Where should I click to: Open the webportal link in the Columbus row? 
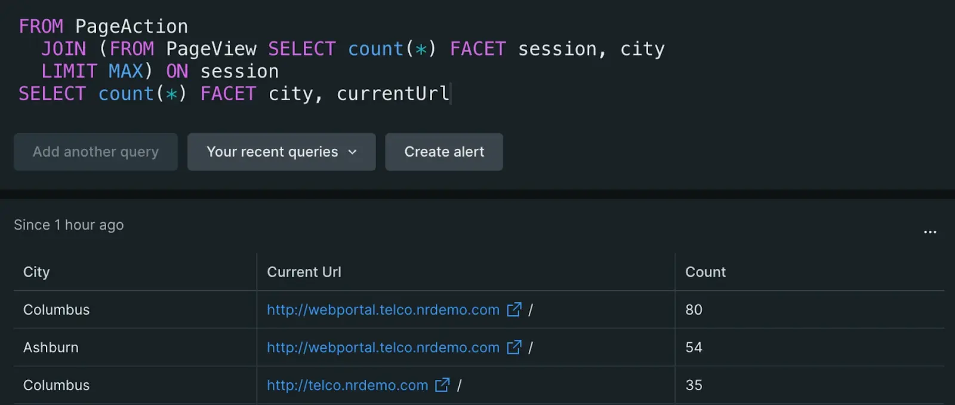(x=383, y=309)
